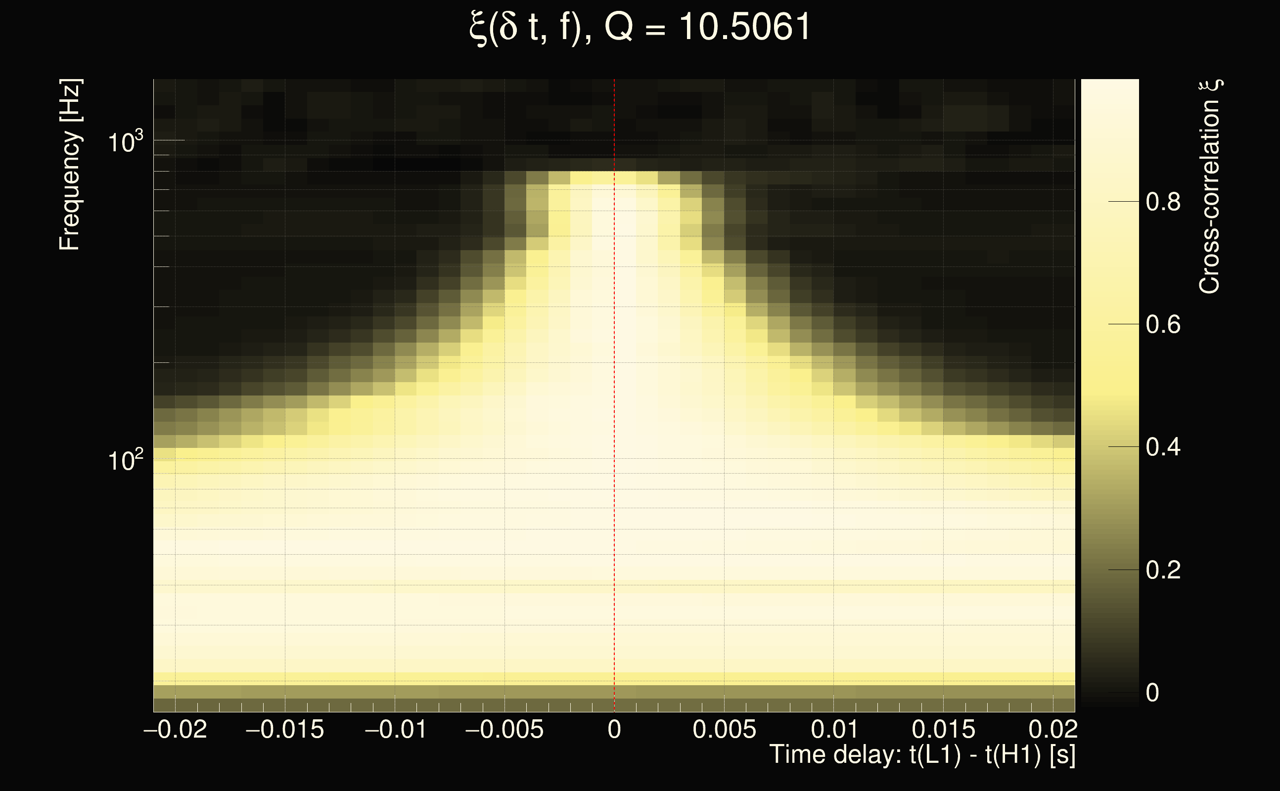Viewport: 1280px width, 791px height.
Task: Click the 0 tick label on the time axis
Action: (614, 729)
